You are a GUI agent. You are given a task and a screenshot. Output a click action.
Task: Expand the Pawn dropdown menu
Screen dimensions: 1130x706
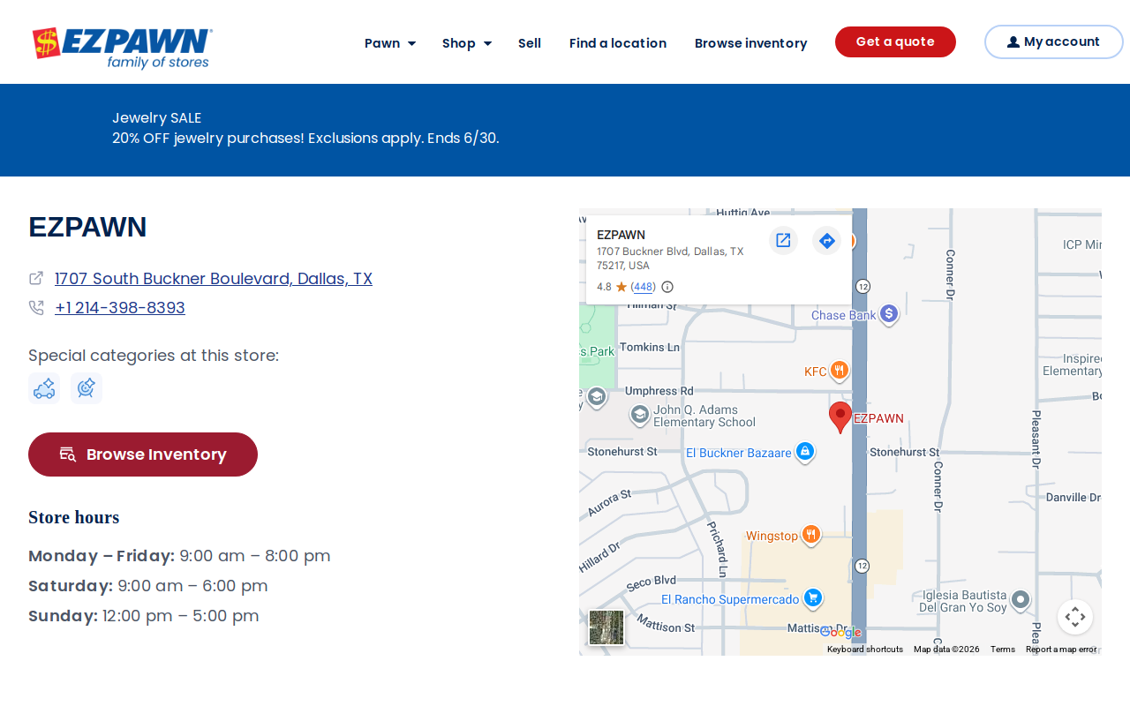pyautogui.click(x=390, y=43)
